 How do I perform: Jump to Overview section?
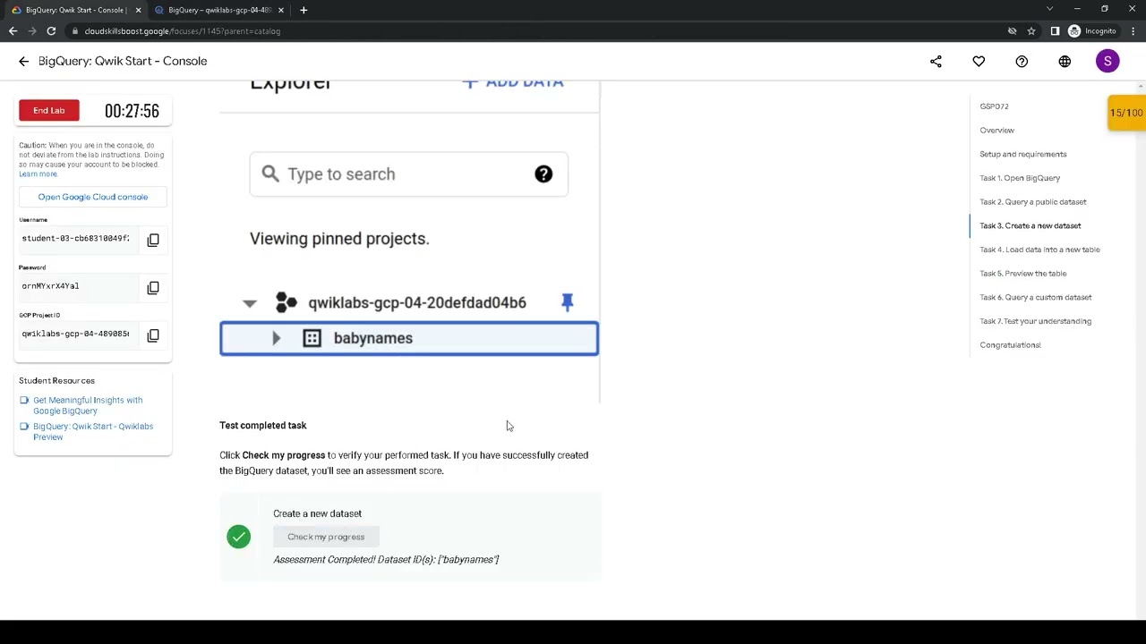[996, 131]
